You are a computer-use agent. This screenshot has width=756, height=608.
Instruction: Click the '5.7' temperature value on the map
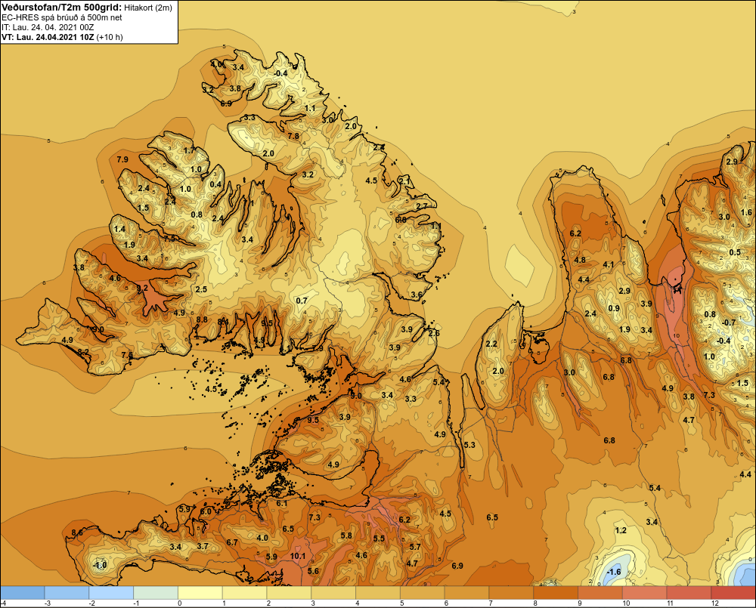(415, 547)
